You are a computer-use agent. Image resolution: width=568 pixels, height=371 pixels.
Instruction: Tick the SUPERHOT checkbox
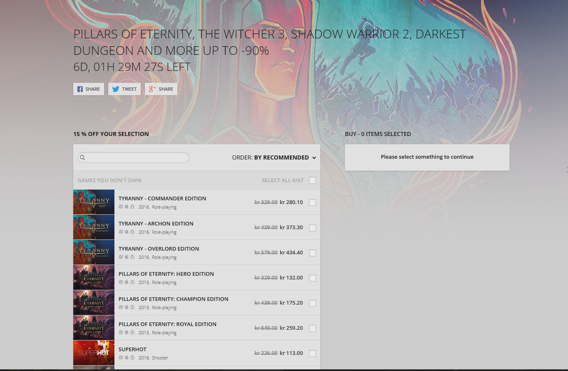pos(312,353)
